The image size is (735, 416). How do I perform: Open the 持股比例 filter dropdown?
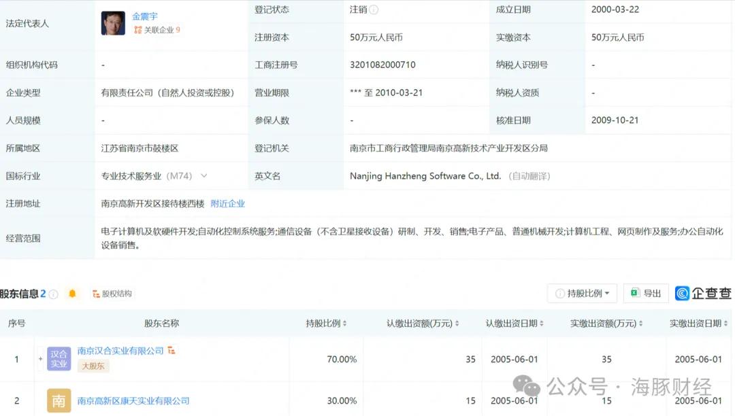pyautogui.click(x=582, y=294)
